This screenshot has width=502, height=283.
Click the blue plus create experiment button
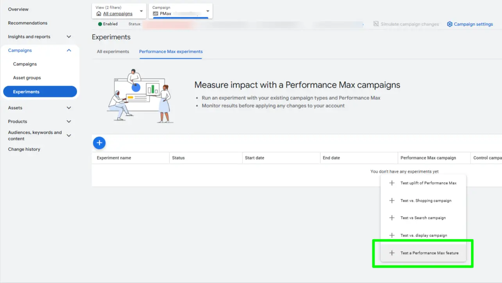99,143
